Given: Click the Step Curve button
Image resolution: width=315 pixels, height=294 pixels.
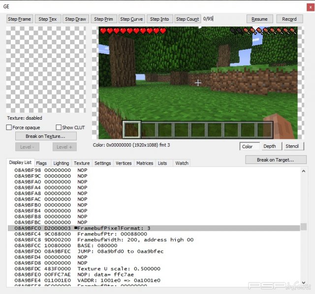Looking at the screenshot, I should pyautogui.click(x=131, y=19).
